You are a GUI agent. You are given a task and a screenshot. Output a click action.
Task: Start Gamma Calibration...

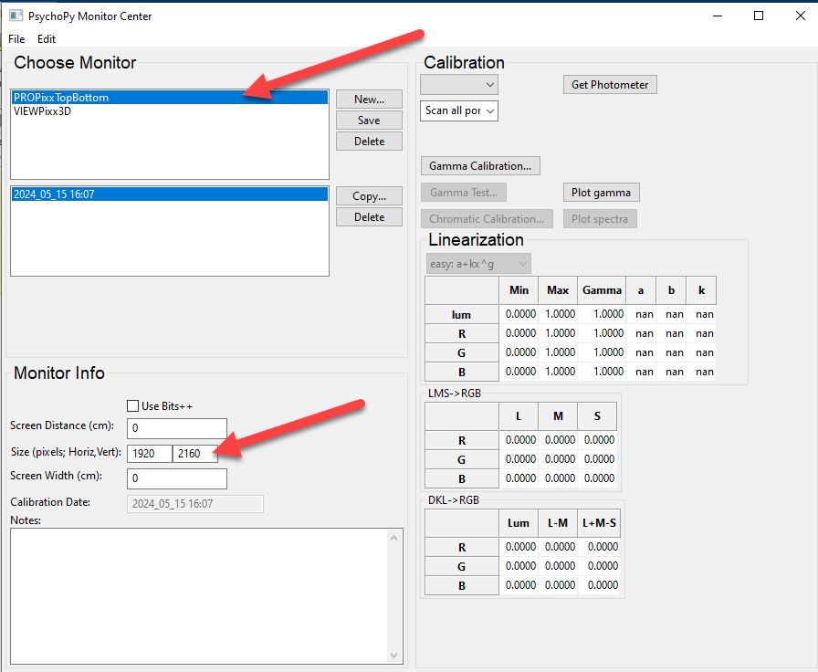(x=480, y=166)
